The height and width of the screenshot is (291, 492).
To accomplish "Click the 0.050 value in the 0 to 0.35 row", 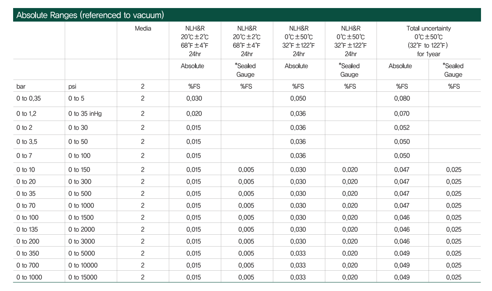I will [298, 99].
